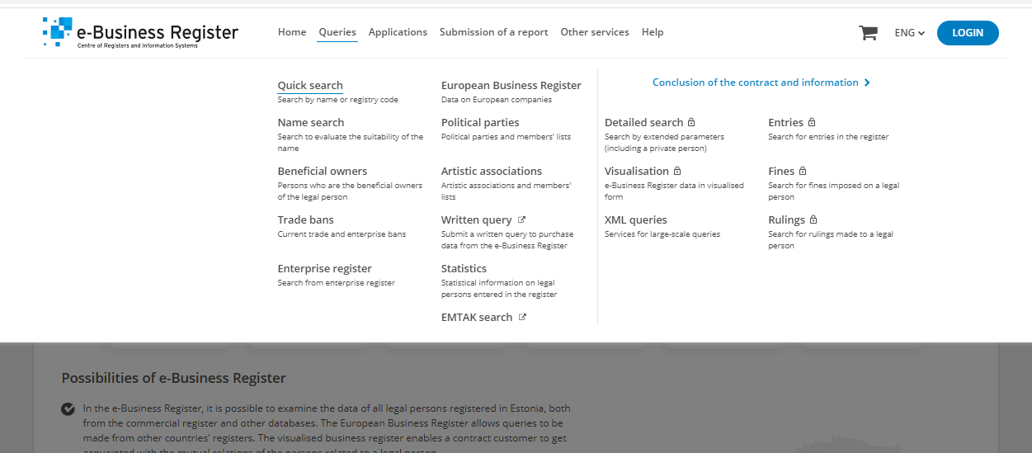Open Artistic associations query
The width and height of the screenshot is (1032, 453).
(x=492, y=171)
